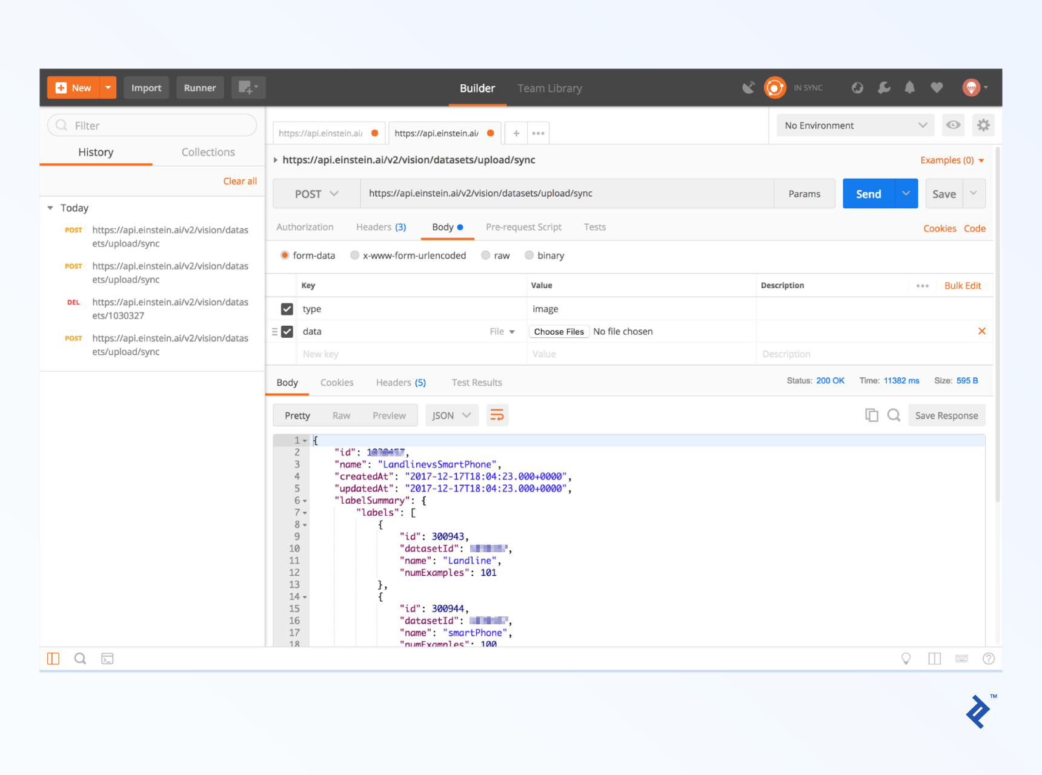Open the Interceptor satellite icon
The width and height of the screenshot is (1042, 775).
(x=748, y=87)
